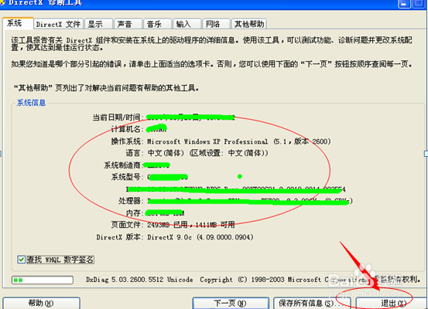Click the DxDiag 5.03.2600.5512 Unicode text
The image size is (428, 309).
[139, 280]
